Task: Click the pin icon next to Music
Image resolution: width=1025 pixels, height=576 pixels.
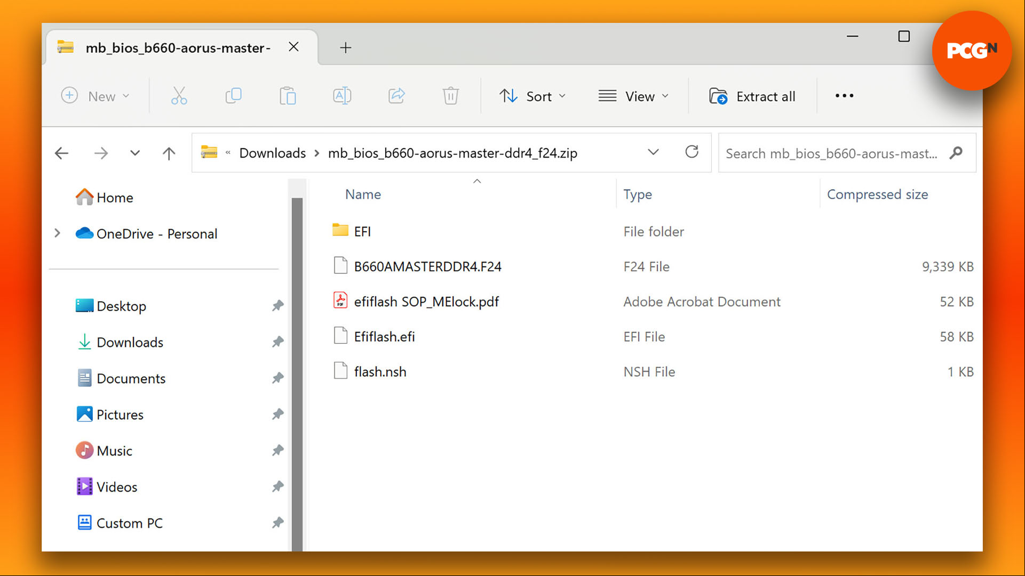Action: [x=277, y=451]
